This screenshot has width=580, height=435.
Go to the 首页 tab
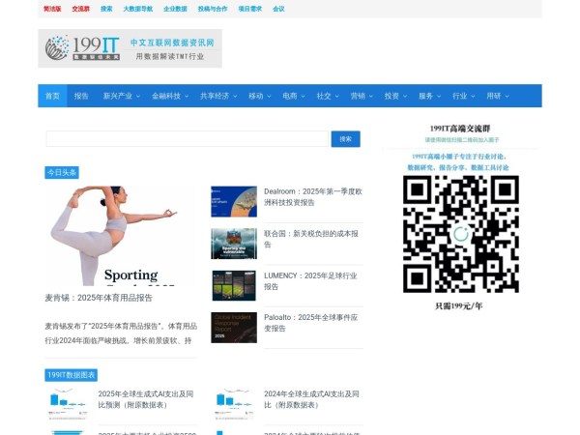coord(52,97)
